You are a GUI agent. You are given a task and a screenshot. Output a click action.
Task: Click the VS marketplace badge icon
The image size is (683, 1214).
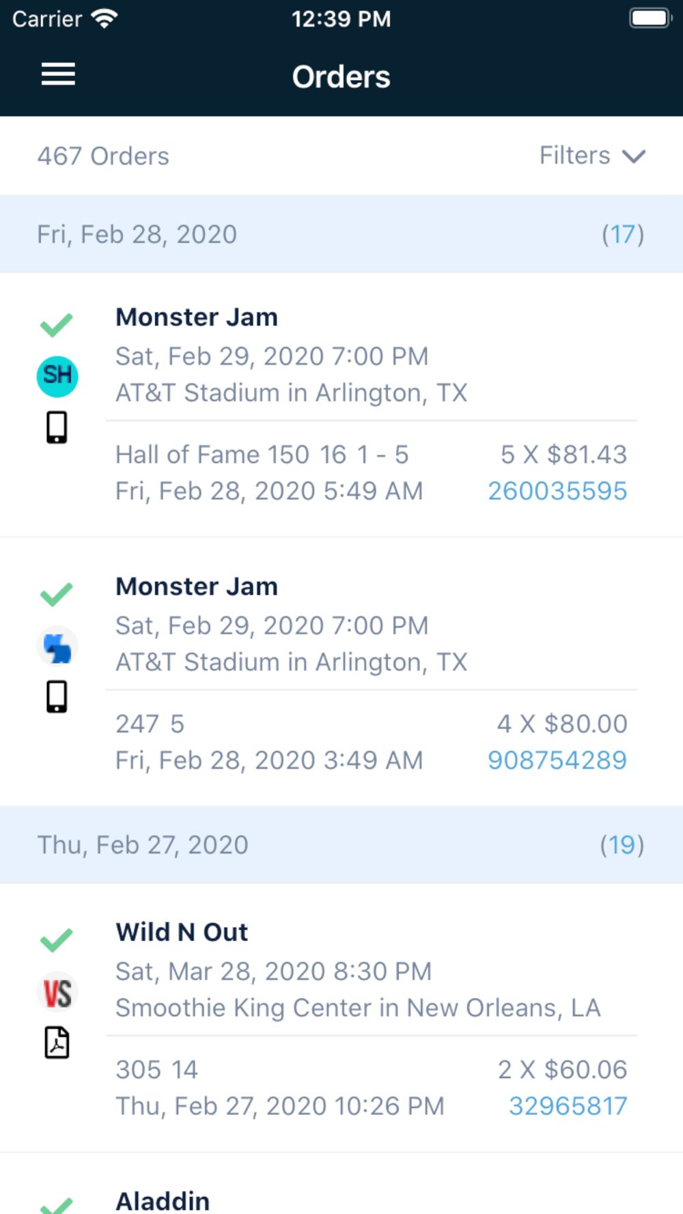[57, 992]
